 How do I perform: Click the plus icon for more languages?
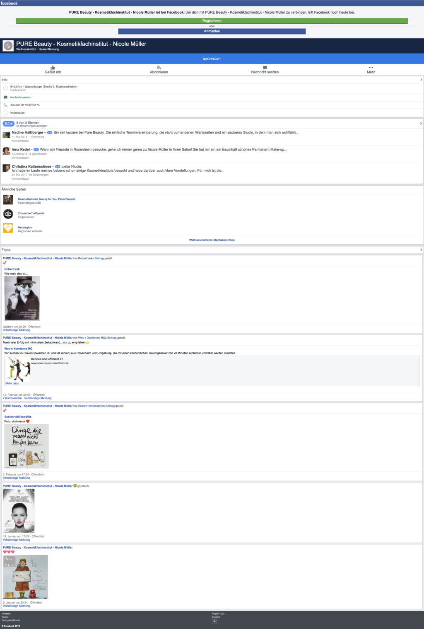[214, 621]
